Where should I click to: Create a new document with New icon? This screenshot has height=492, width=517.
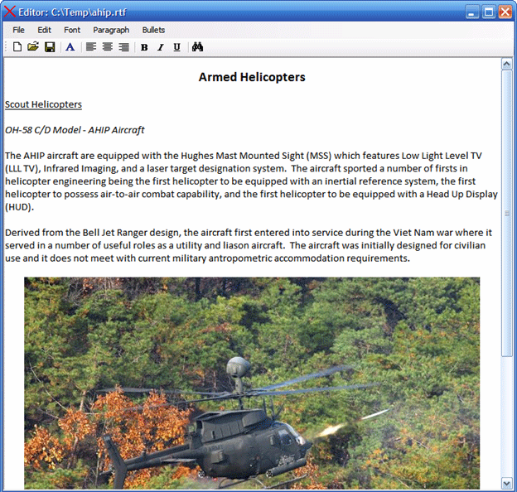point(17,47)
